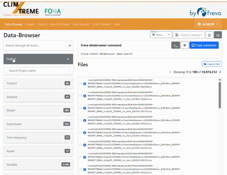
Task: Click the file list vertical scrollbar
Action: pos(220,95)
